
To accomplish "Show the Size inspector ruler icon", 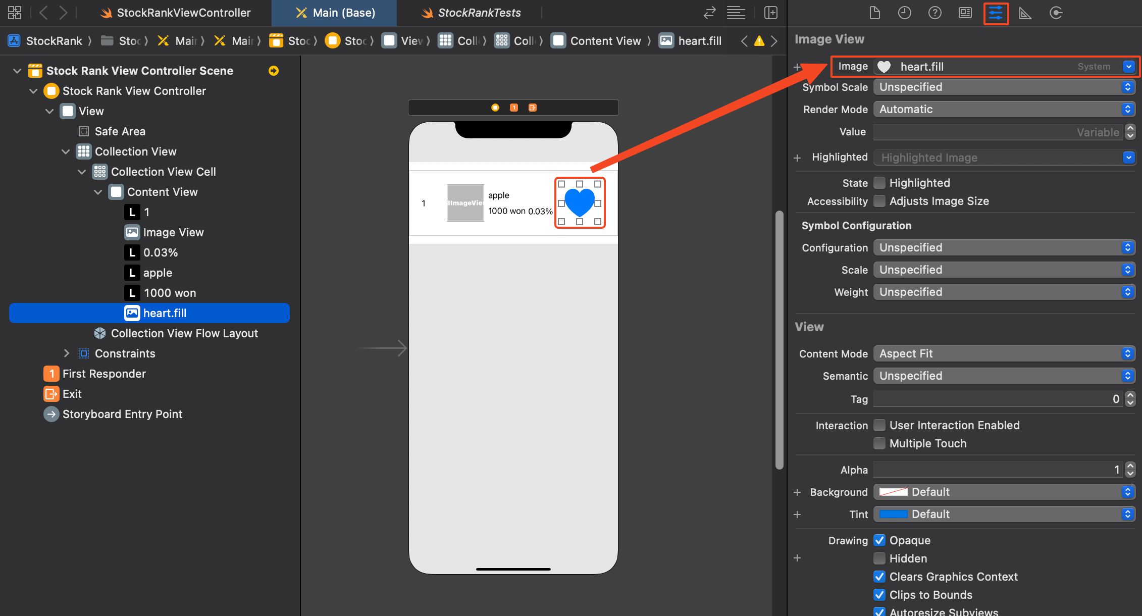I will (x=1025, y=13).
